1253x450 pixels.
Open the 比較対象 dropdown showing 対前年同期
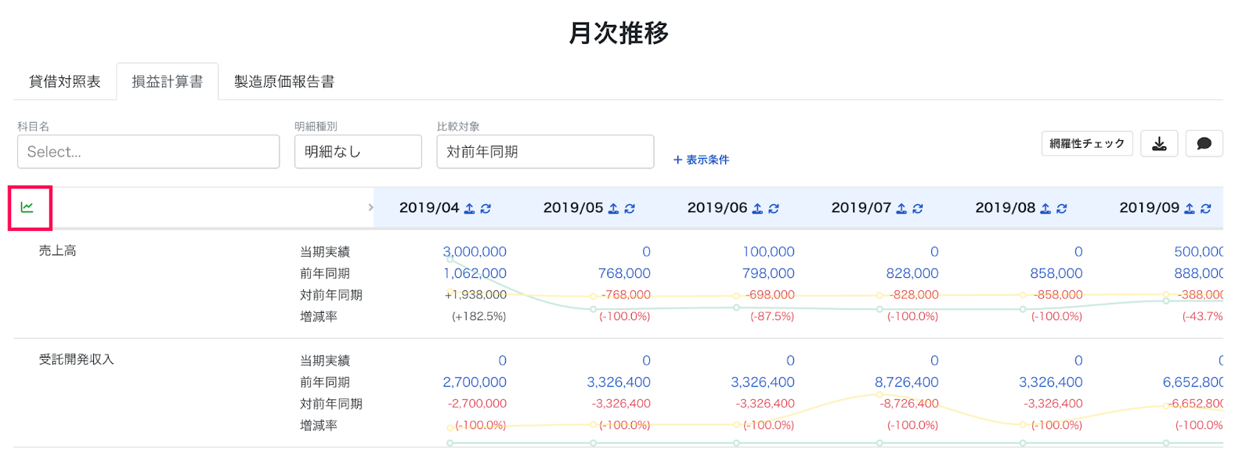(545, 152)
